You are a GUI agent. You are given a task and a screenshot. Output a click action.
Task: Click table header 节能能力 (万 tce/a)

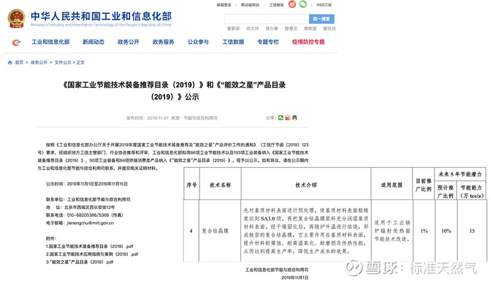pyautogui.click(x=472, y=192)
